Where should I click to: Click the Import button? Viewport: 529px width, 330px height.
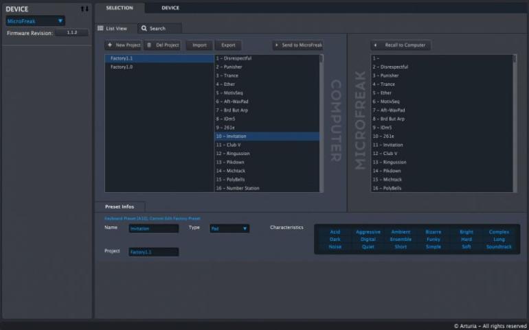coord(199,45)
